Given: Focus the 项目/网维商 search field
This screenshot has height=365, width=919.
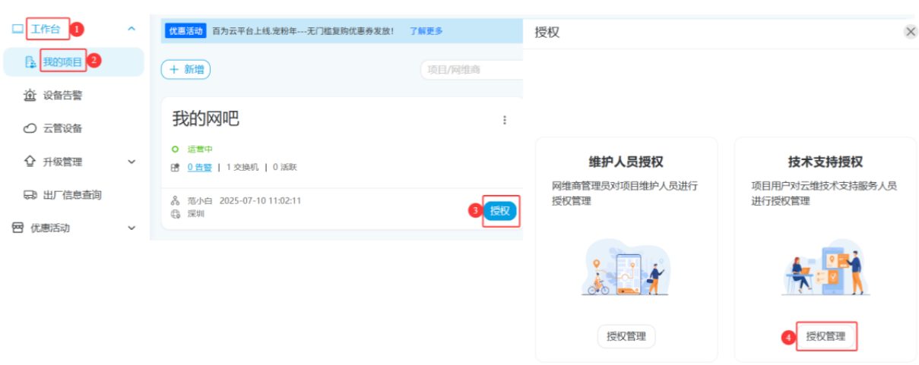Looking at the screenshot, I should tap(471, 70).
